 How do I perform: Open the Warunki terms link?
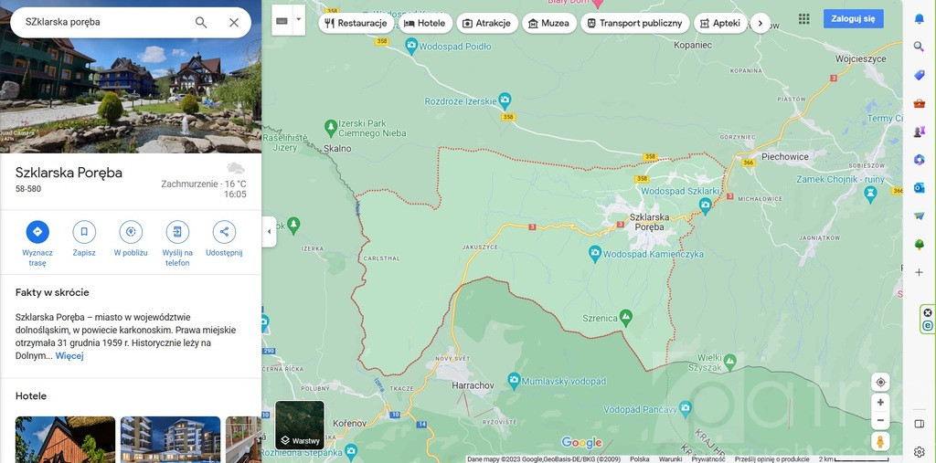point(670,459)
